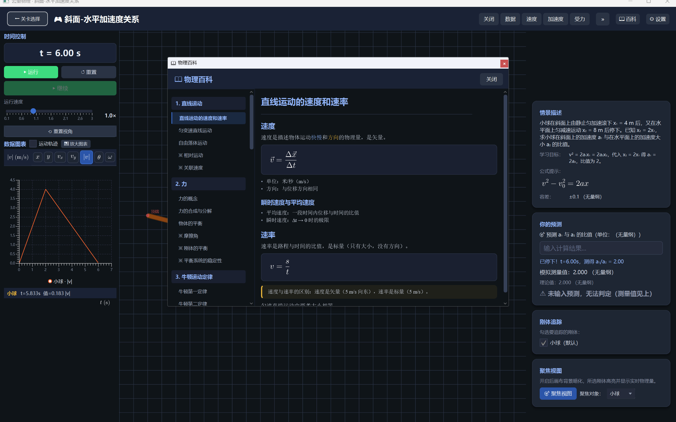Toggle 运动轨迹 motion trail checkbox

pos(33,144)
